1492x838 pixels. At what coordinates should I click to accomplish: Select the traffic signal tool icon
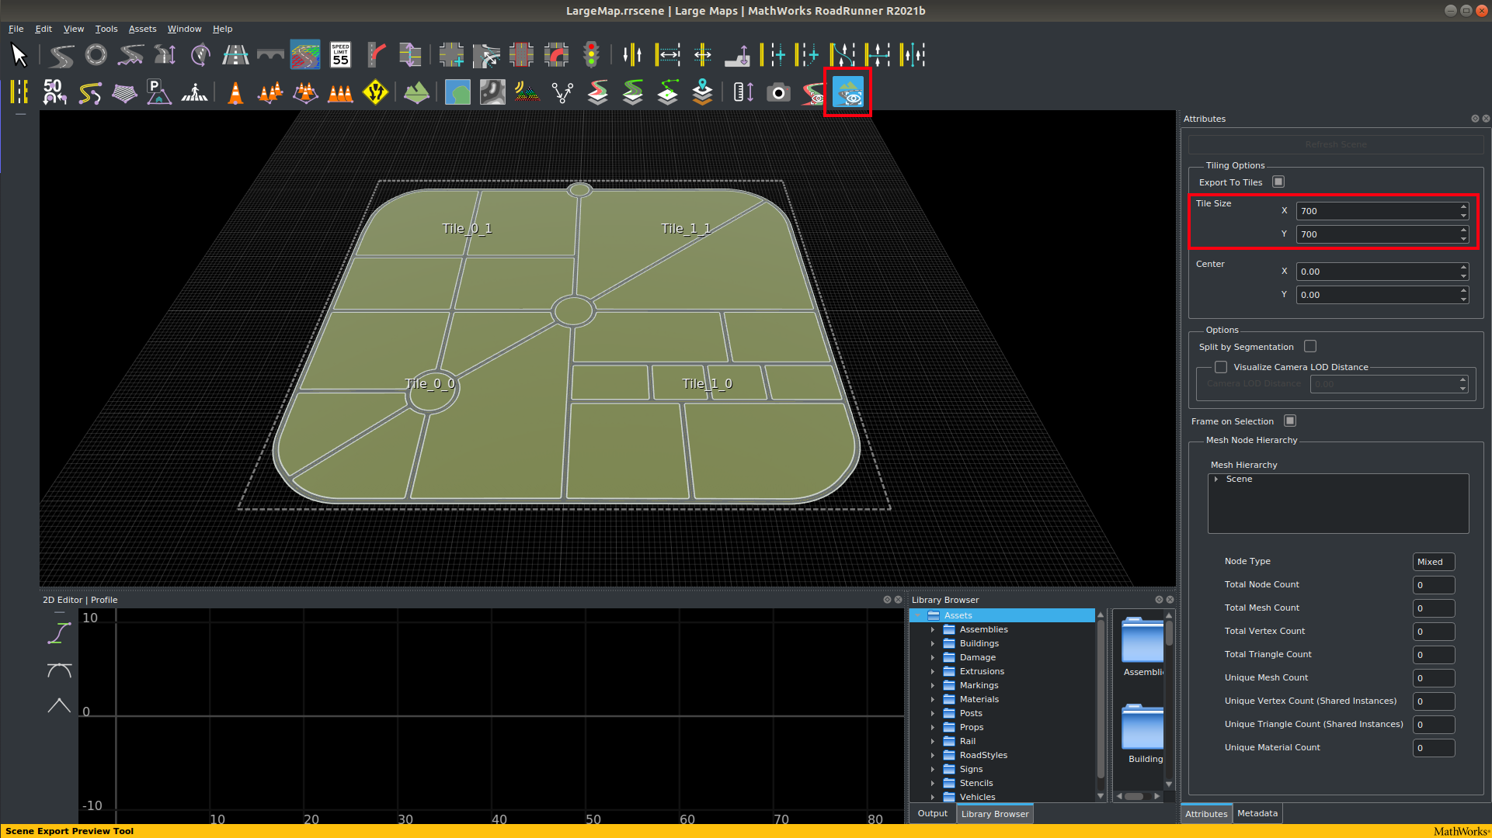pos(591,55)
